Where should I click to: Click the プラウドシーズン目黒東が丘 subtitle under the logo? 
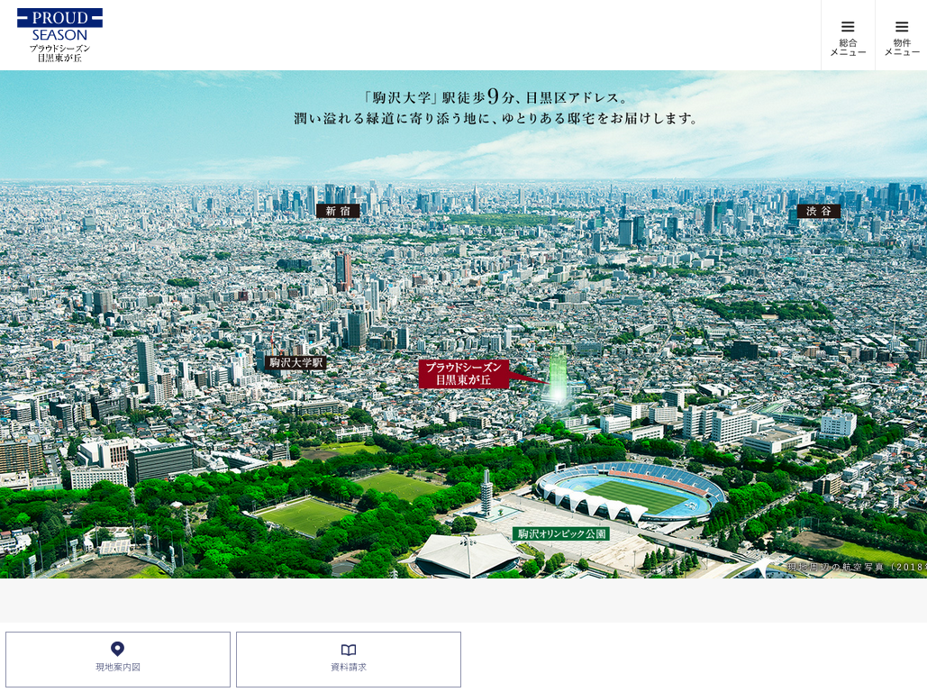pos(59,53)
